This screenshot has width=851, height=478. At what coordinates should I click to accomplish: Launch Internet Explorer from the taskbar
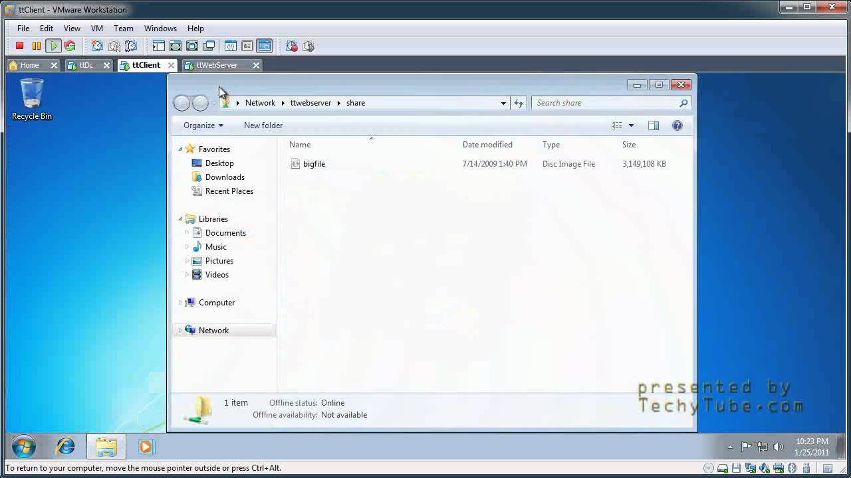(x=65, y=447)
